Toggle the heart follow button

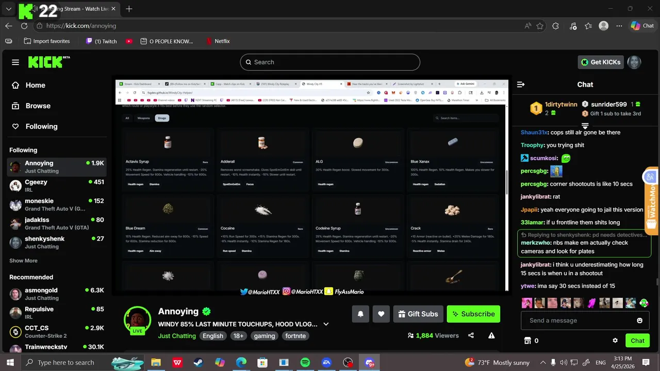coord(381,314)
